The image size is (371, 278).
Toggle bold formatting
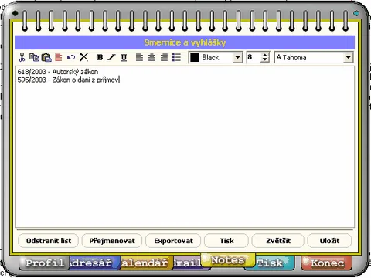click(x=100, y=57)
